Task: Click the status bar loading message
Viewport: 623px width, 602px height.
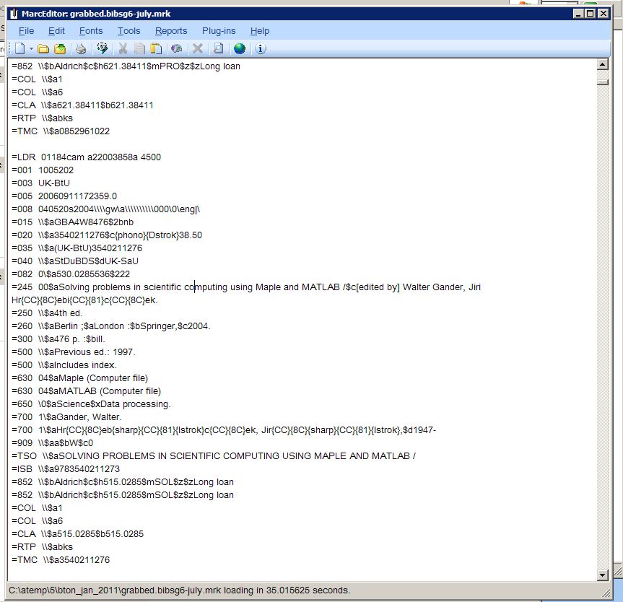Action: [180, 590]
